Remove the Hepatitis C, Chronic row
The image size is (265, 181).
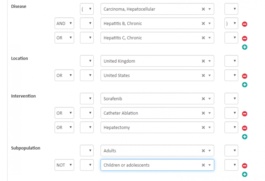(x=245, y=39)
